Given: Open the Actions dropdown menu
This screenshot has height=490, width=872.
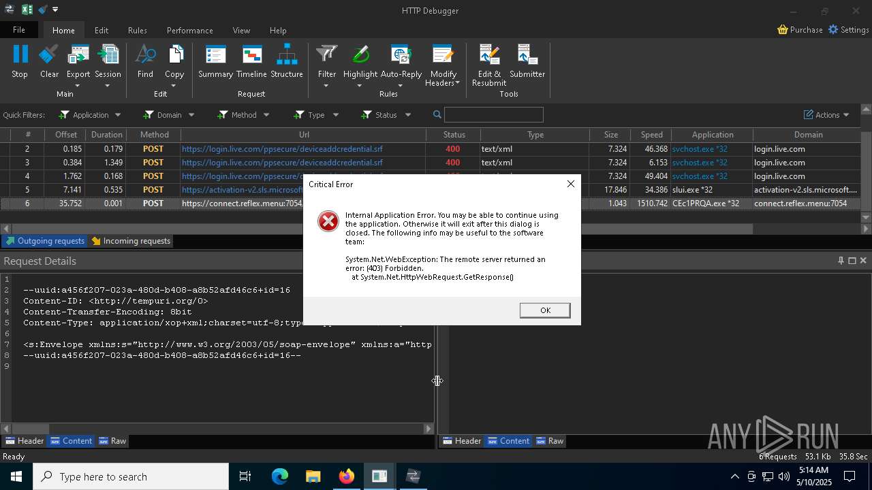Looking at the screenshot, I should [826, 114].
